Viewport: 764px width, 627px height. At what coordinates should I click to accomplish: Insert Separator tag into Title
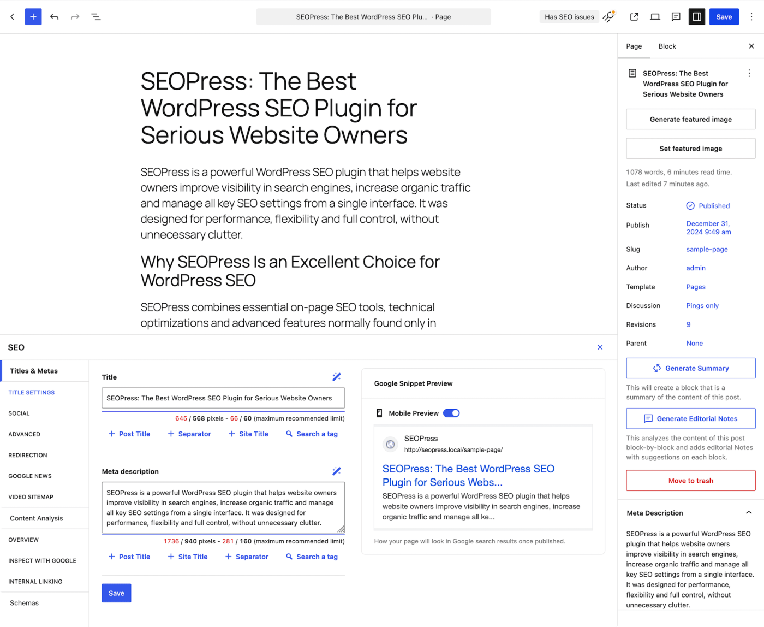[189, 434]
